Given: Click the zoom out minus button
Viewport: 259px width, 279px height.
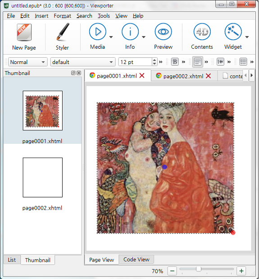Looking at the screenshot, I should (172, 271).
